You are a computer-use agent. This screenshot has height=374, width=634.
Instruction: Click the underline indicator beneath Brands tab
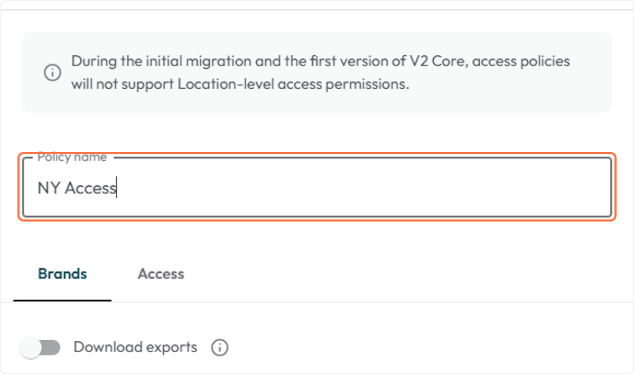pos(62,300)
